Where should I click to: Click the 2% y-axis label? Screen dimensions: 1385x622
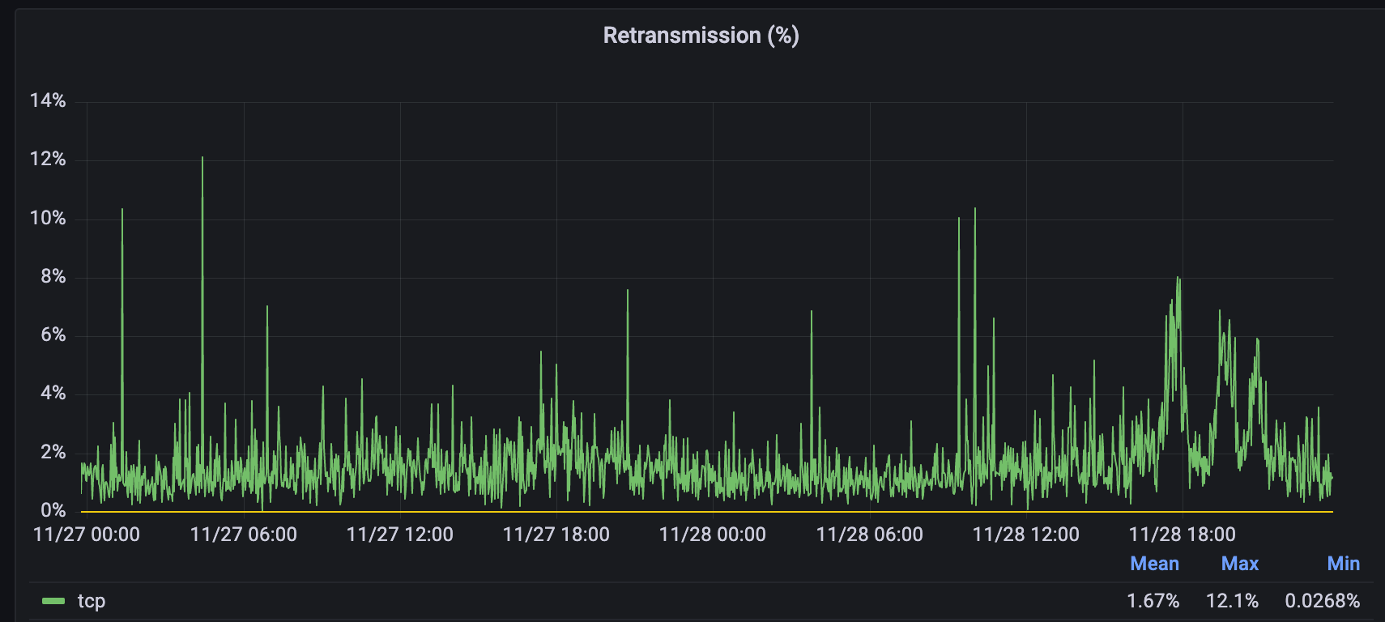[53, 452]
